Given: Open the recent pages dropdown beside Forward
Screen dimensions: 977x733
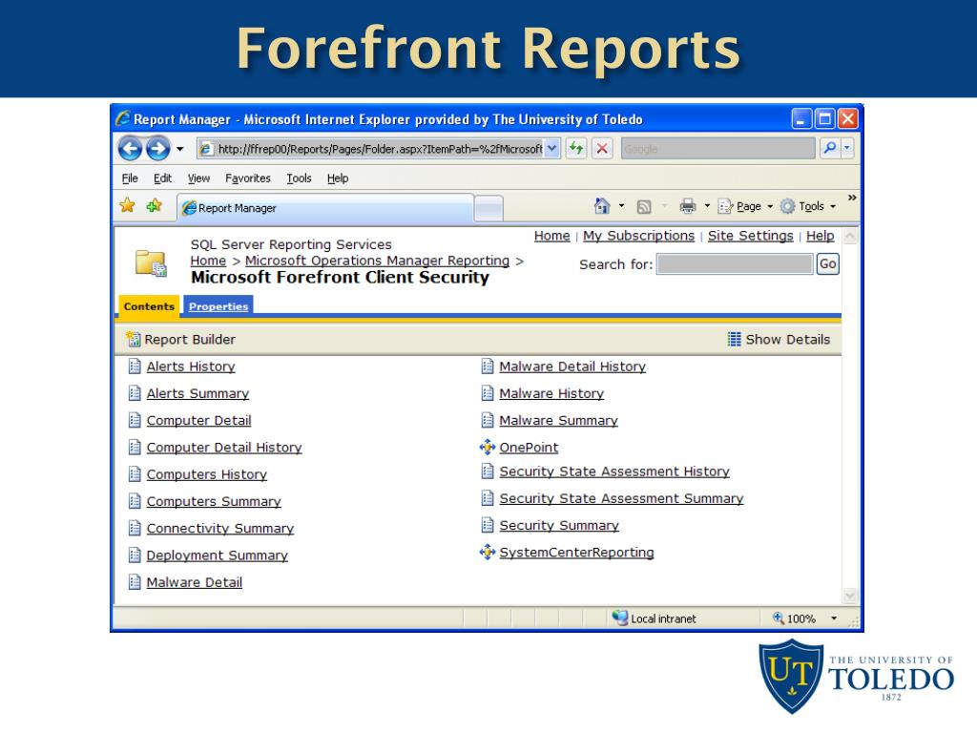Looking at the screenshot, I should coord(180,149).
